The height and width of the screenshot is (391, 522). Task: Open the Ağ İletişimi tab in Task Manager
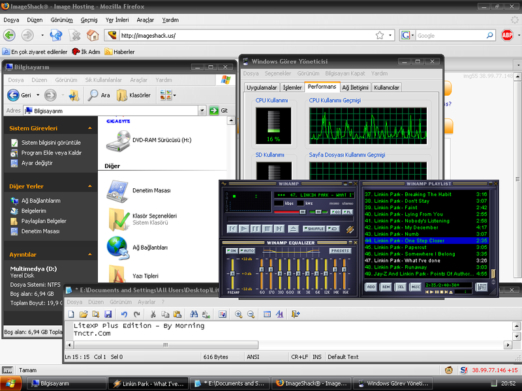tap(355, 87)
